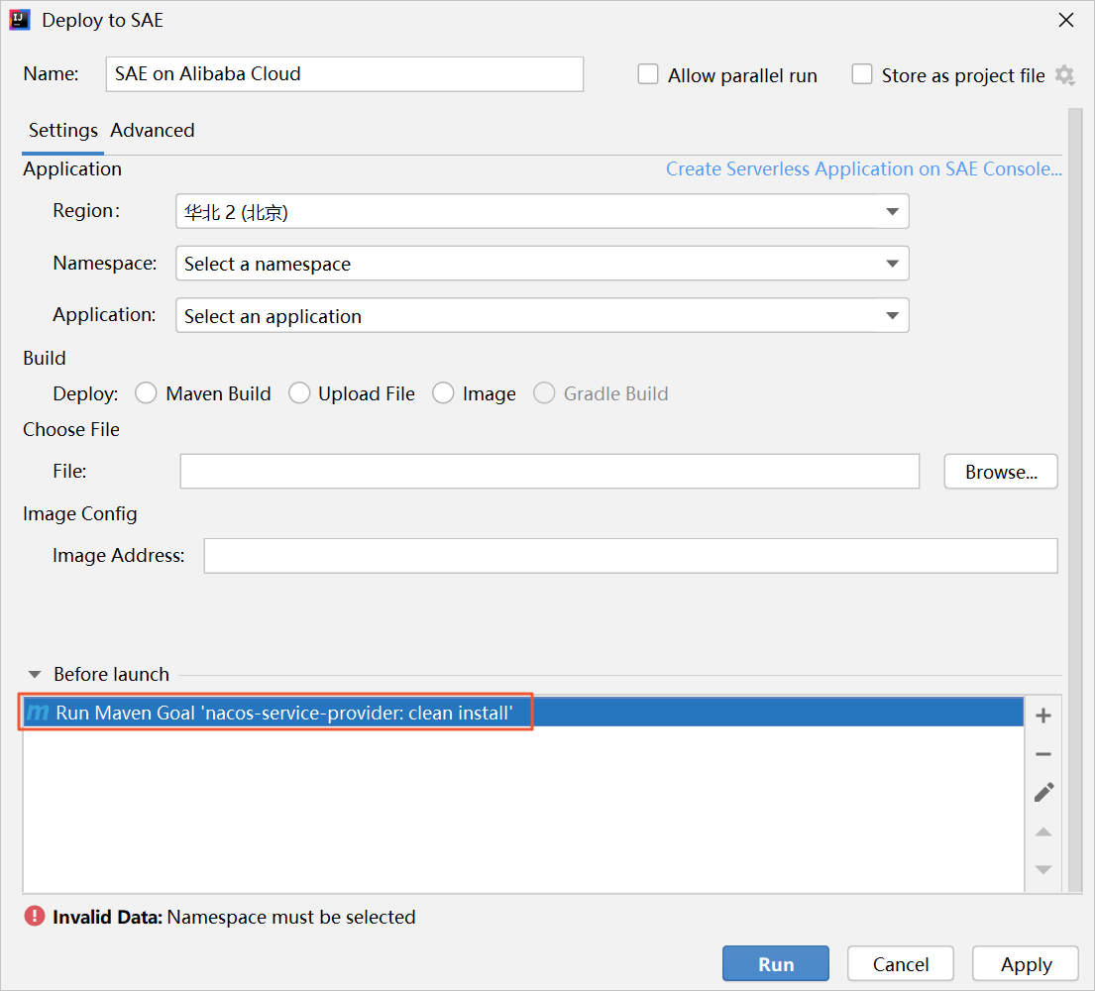
Task: Open the Namespace dropdown
Action: 542,264
